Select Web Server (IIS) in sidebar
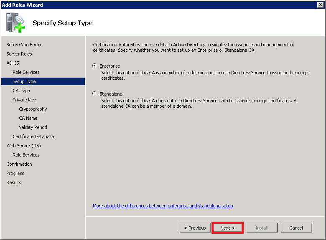 pos(23,146)
